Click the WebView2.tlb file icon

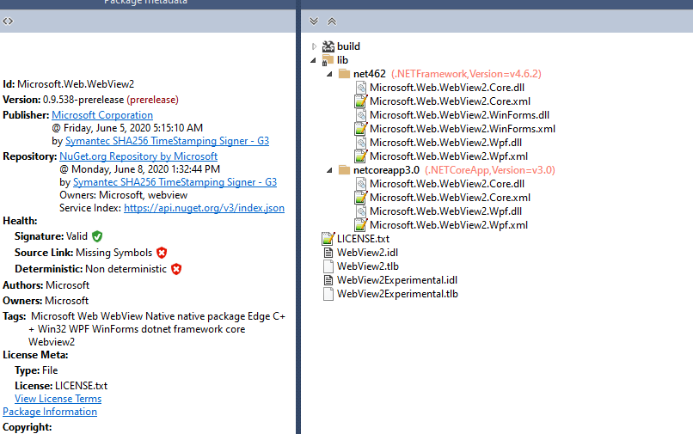(328, 266)
